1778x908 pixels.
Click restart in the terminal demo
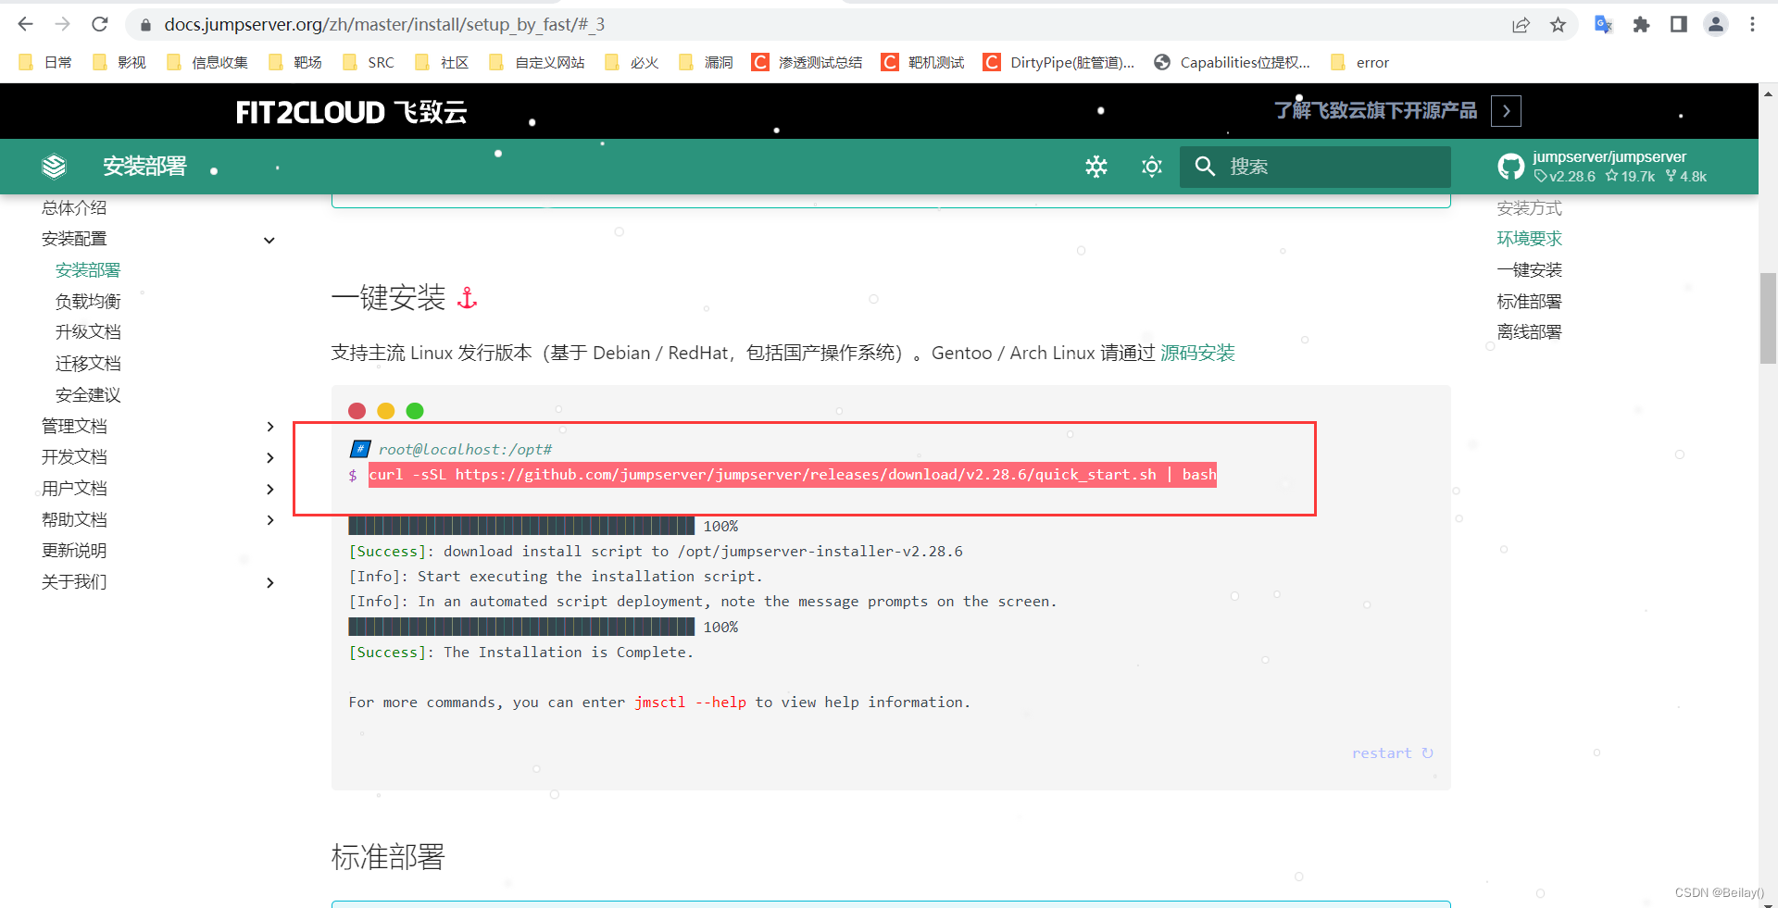click(1392, 753)
